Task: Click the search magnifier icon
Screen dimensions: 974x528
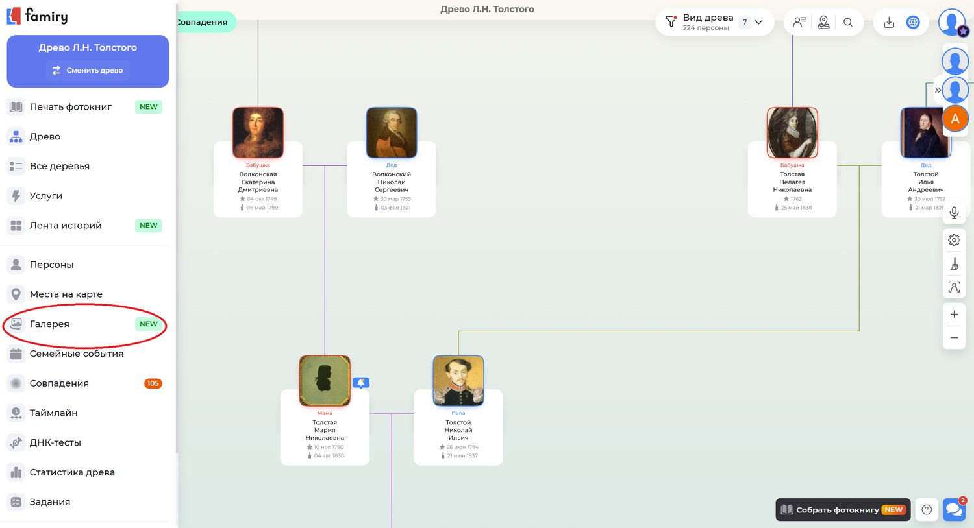Action: tap(848, 23)
